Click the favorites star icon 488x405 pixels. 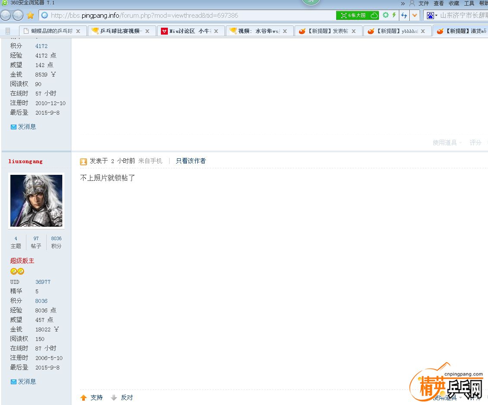coord(30,16)
